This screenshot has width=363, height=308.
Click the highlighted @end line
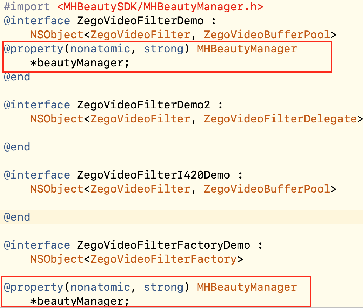[181, 217]
